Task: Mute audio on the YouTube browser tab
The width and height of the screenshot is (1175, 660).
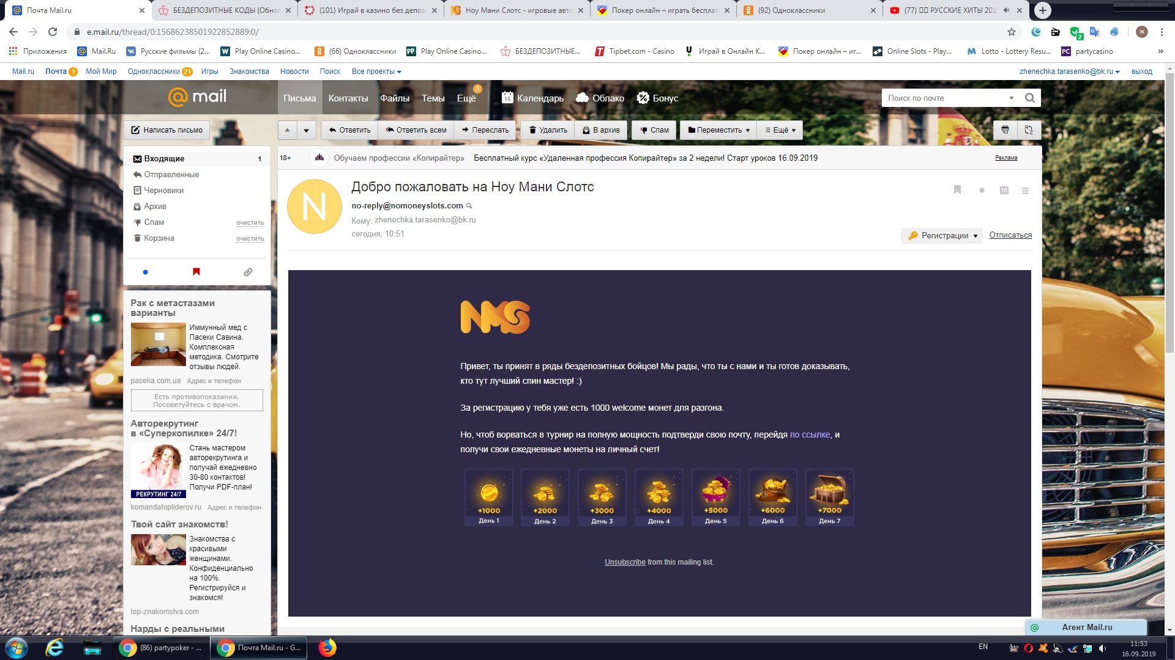Action: tap(1006, 10)
